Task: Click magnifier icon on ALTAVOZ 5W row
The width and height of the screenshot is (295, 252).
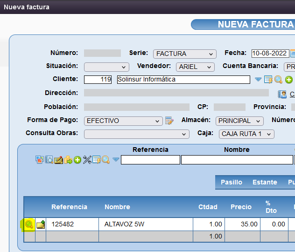Action: pyautogui.click(x=29, y=225)
